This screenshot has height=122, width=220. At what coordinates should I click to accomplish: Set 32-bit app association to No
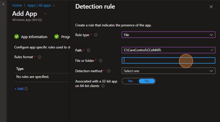click(147, 81)
